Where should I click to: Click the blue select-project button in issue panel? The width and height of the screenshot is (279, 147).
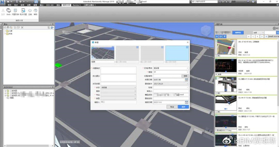(x=238, y=33)
